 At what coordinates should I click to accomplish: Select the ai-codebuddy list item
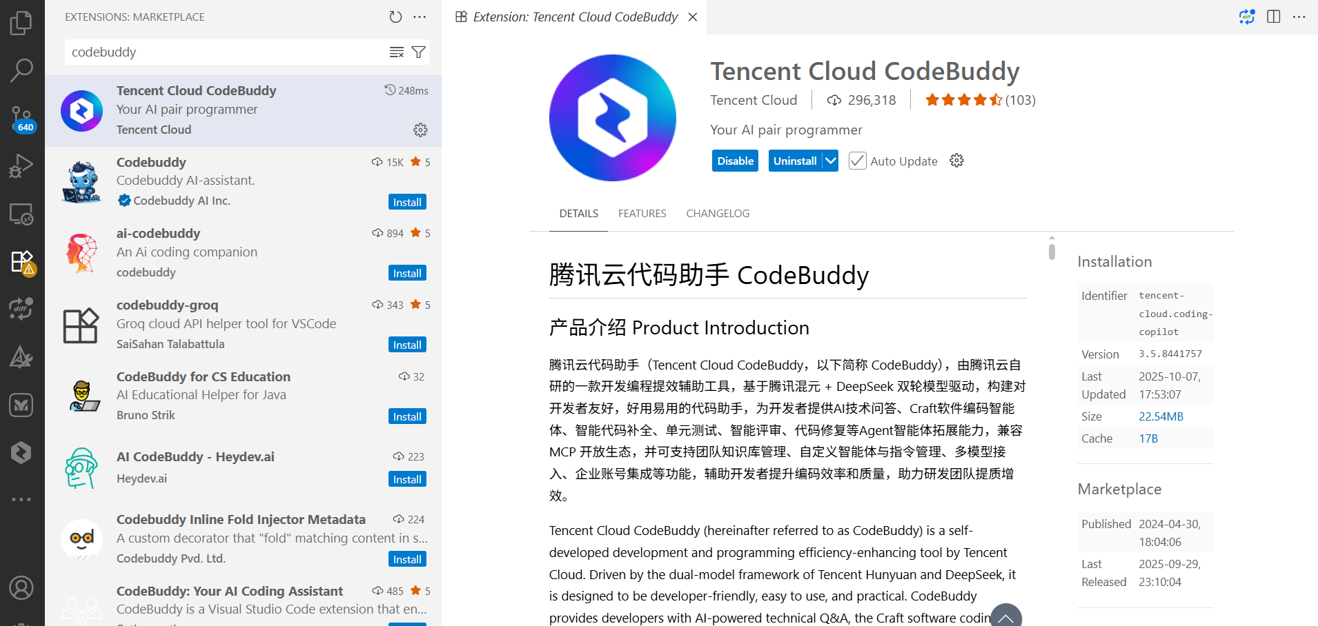[243, 253]
